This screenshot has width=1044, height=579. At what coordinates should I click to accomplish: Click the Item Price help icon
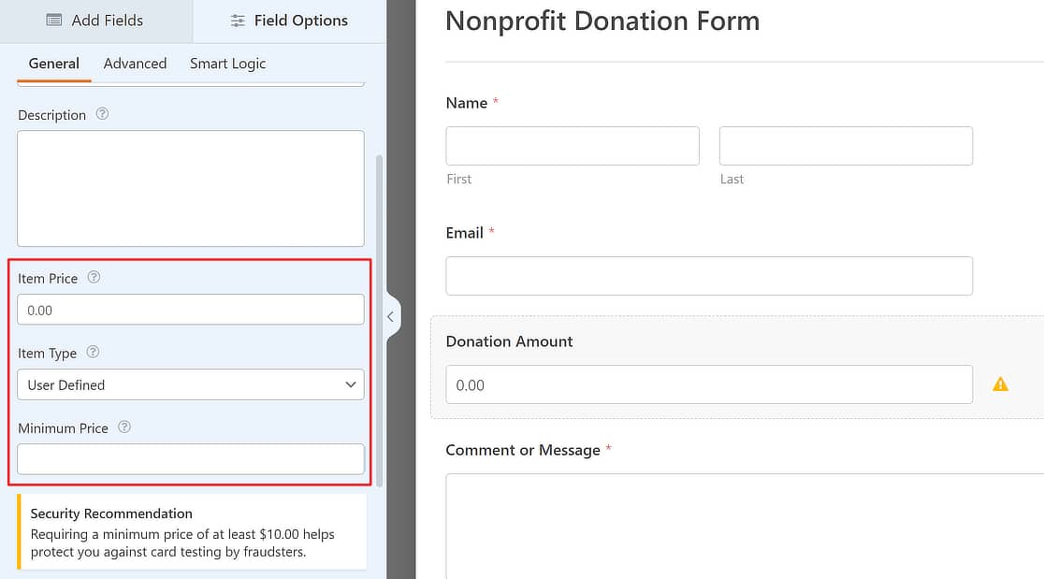pyautogui.click(x=94, y=277)
